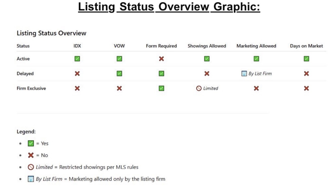This screenshot has width=334, height=193.
Task: Click the green check for Firm Exclusive Form Required
Action: tap(161, 88)
